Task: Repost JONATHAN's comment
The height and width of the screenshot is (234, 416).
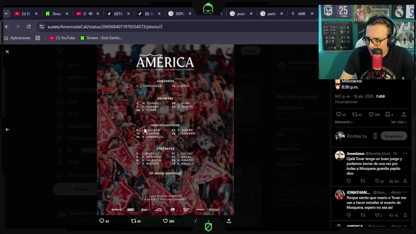Action: click(363, 215)
